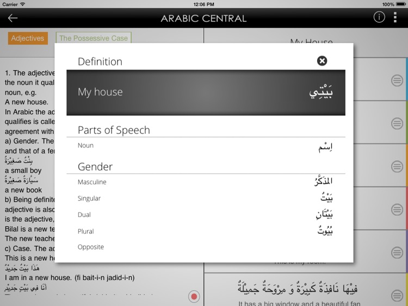Tap Arabic plural form بيوت
Screen dimensions: 408x306
click(325, 230)
